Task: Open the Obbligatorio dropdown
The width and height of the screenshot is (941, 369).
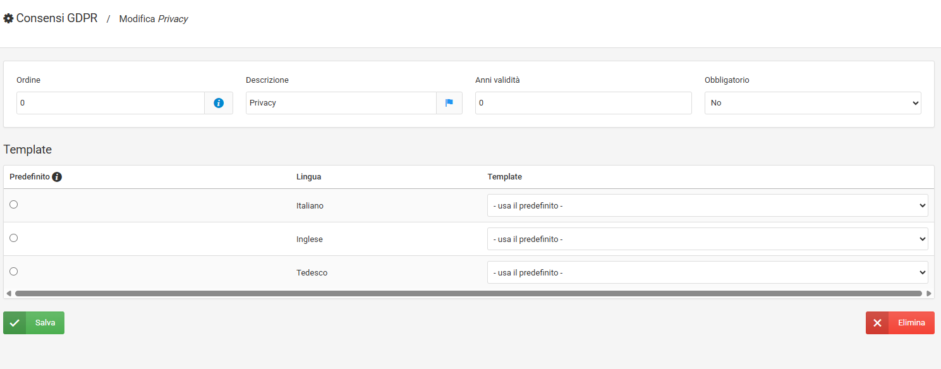Action: [x=813, y=103]
